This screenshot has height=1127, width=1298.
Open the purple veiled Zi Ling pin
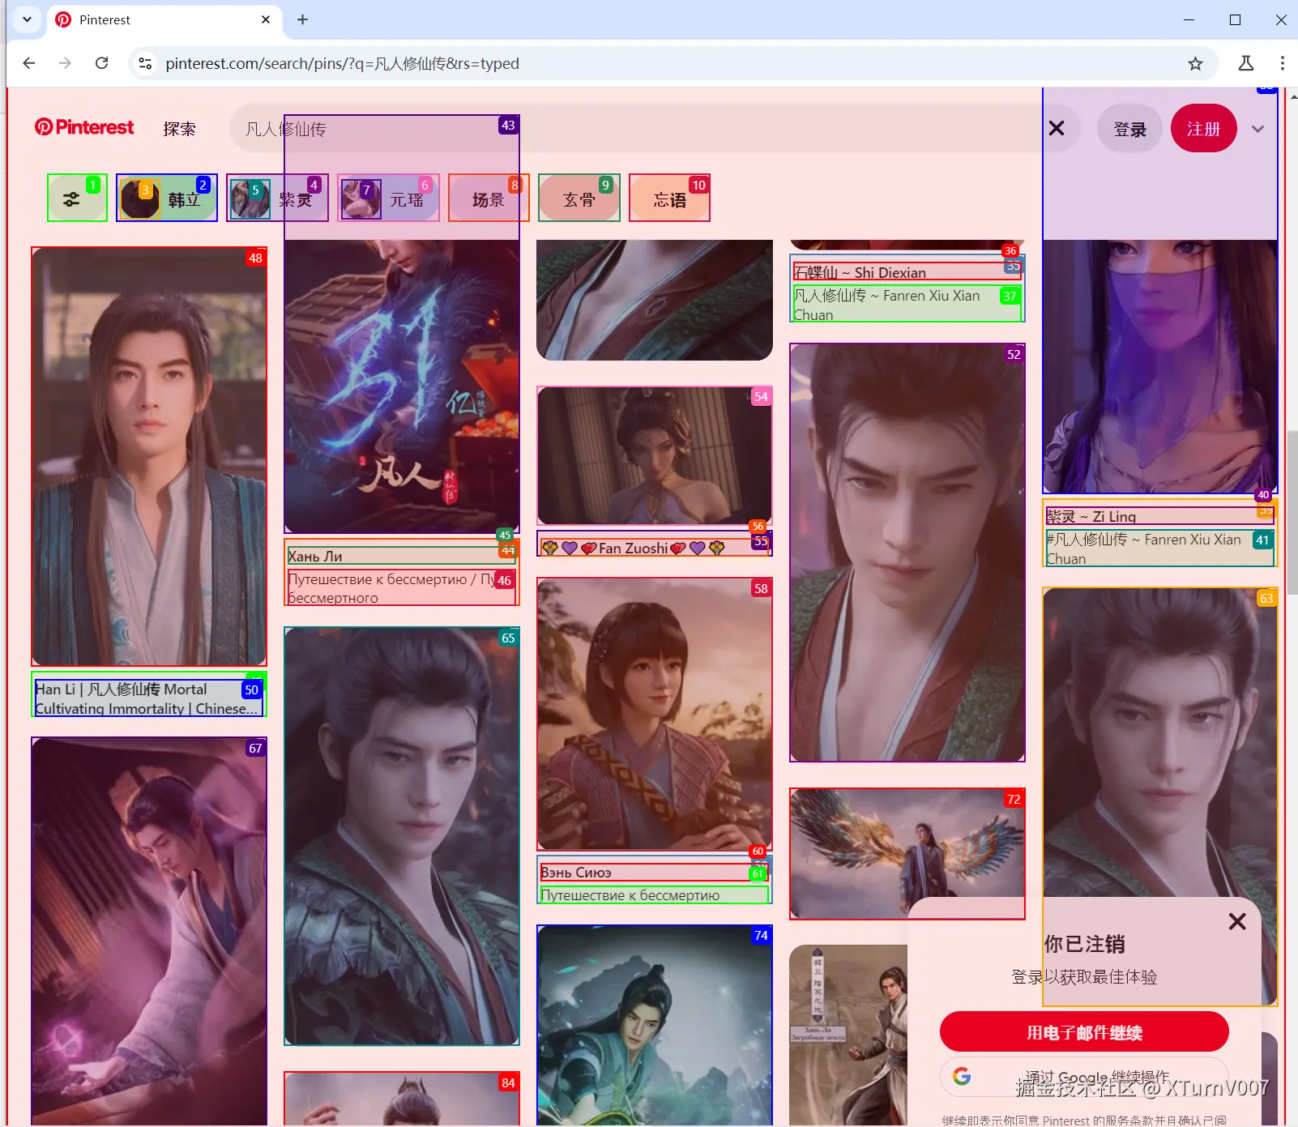coord(1160,365)
